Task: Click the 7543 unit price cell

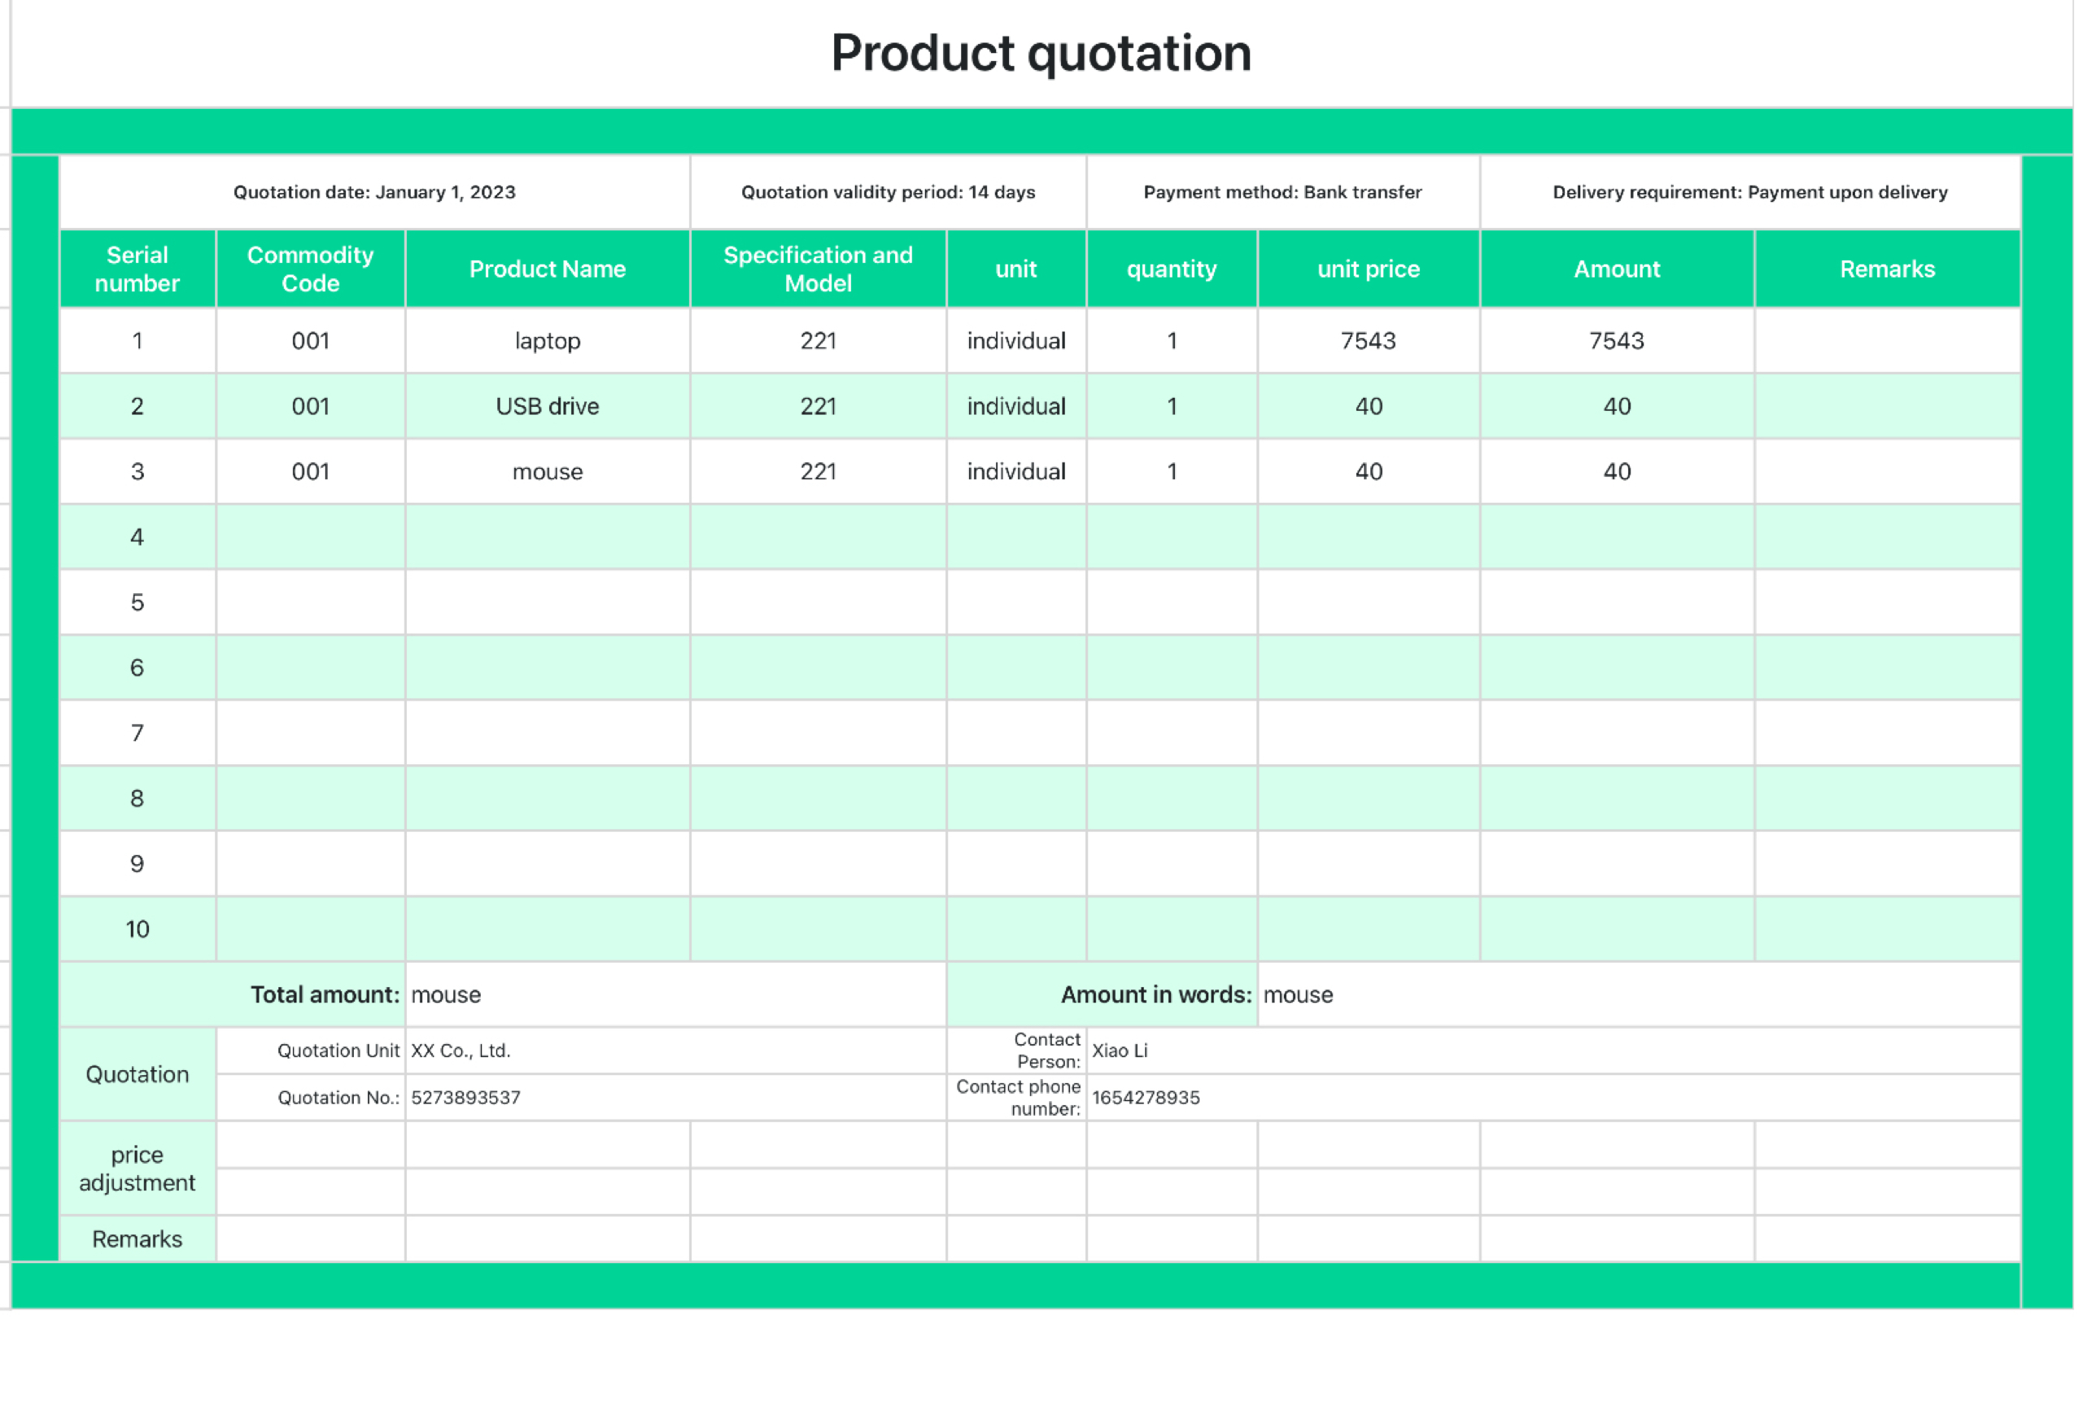Action: [1369, 340]
